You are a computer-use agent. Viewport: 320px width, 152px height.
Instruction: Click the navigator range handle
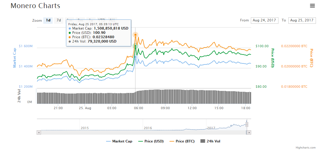247,124
